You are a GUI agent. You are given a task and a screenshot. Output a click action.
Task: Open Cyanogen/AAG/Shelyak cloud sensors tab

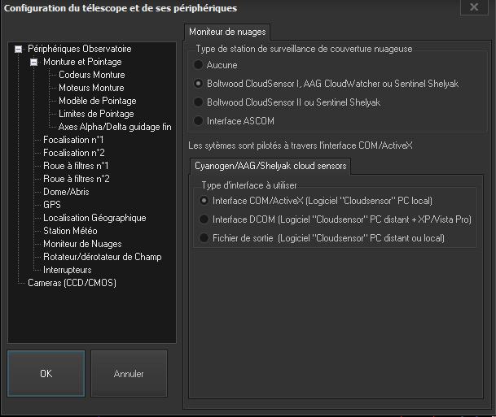(269, 166)
